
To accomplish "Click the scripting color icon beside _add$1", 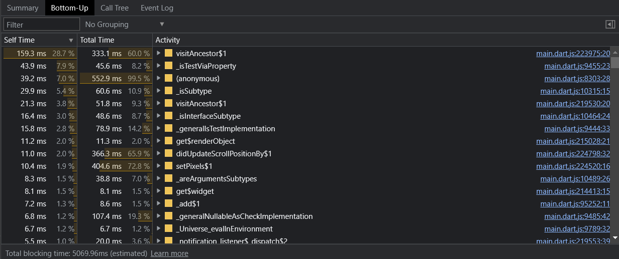I will click(168, 203).
